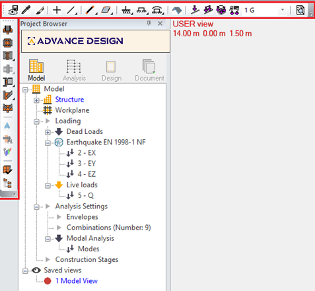The height and width of the screenshot is (291, 315).
Task: Select load case 2 - EX
Action: tap(87, 153)
